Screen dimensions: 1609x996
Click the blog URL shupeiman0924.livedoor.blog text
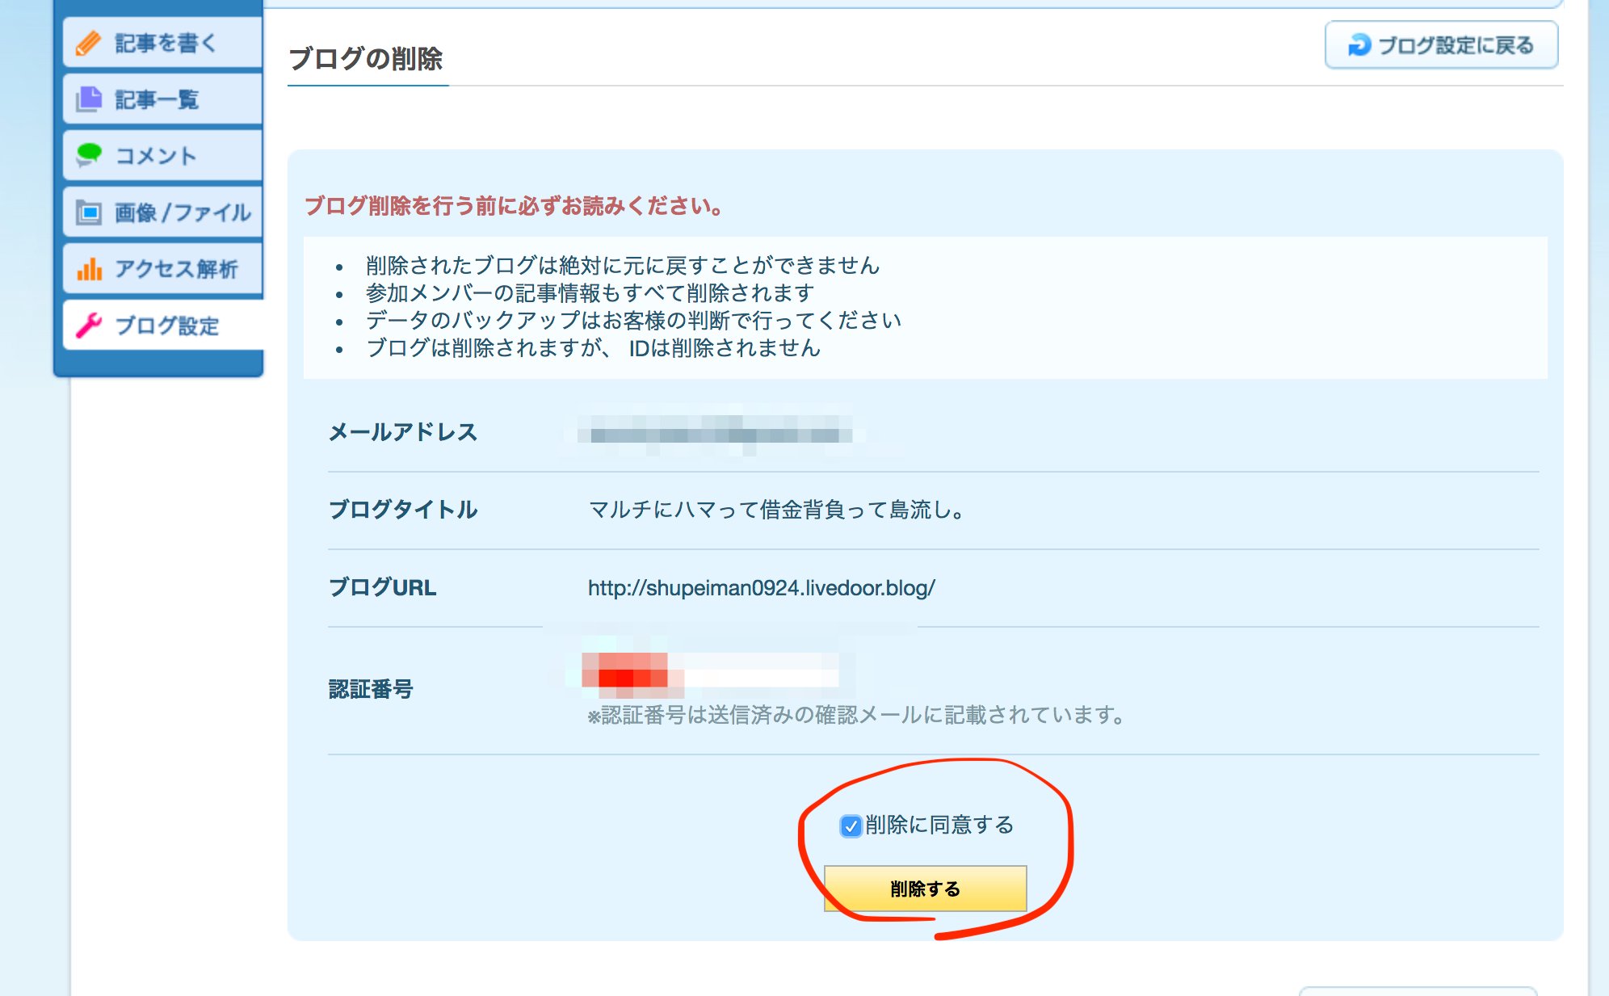pyautogui.click(x=761, y=588)
